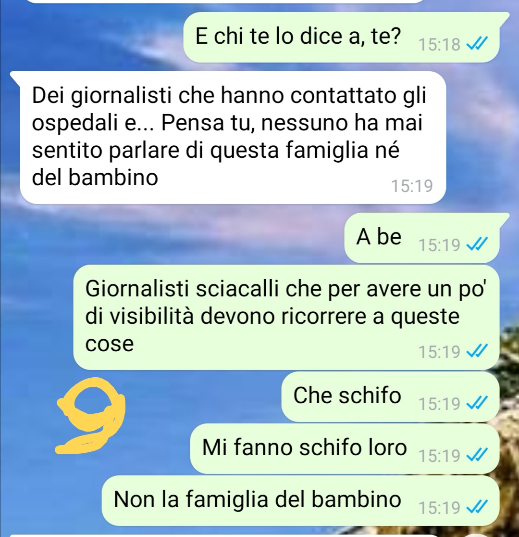Tap the read checkmarks beside 'Che schifo'
Image resolution: width=519 pixels, height=537 pixels.
pos(477,403)
